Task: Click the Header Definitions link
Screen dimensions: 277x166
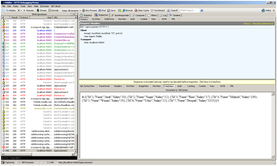Action: coord(263,23)
